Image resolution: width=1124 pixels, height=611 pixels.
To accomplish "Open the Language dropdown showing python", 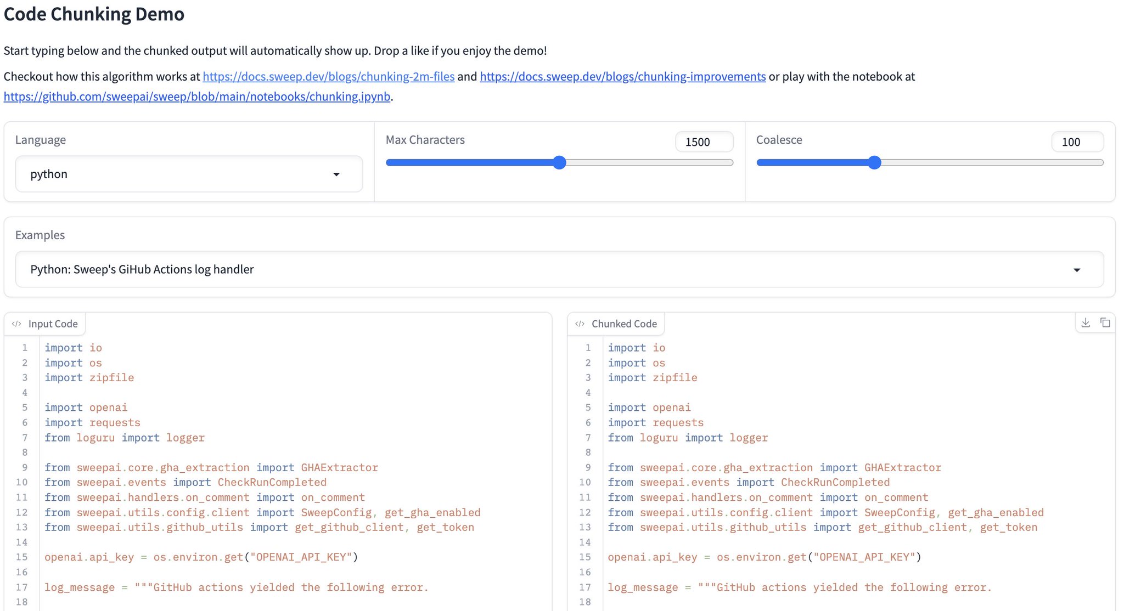I will pyautogui.click(x=189, y=174).
